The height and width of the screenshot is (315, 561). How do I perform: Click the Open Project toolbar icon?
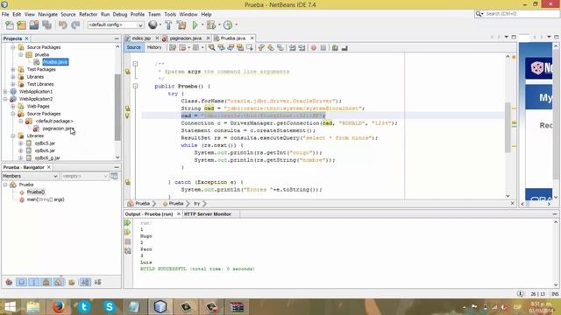coord(34,25)
